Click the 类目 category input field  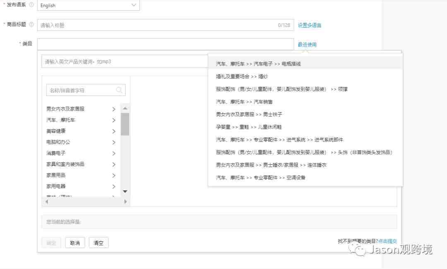pyautogui.click(x=165, y=44)
